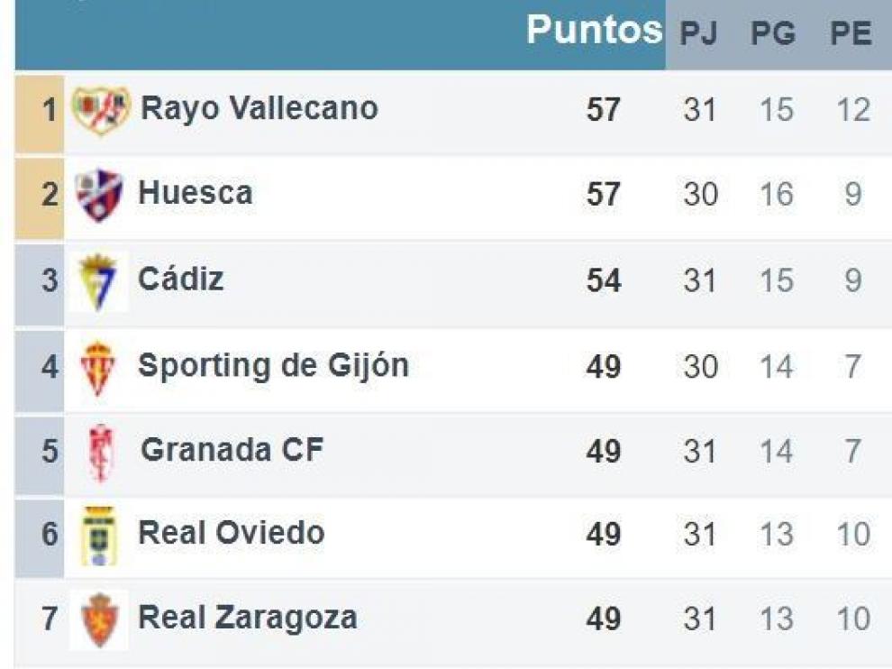Click the Cádiz team name
This screenshot has height=669, width=892.
181,279
